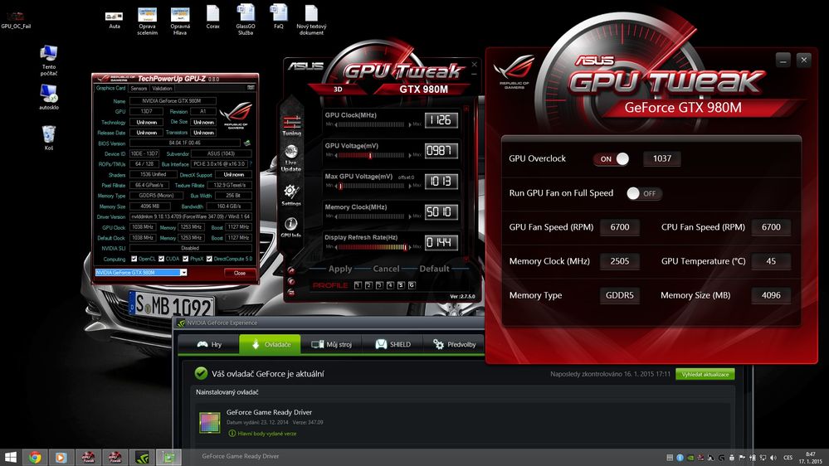829x466 pixels.
Task: Open the Předvolby tab in GeForce Experience
Action: (x=454, y=344)
